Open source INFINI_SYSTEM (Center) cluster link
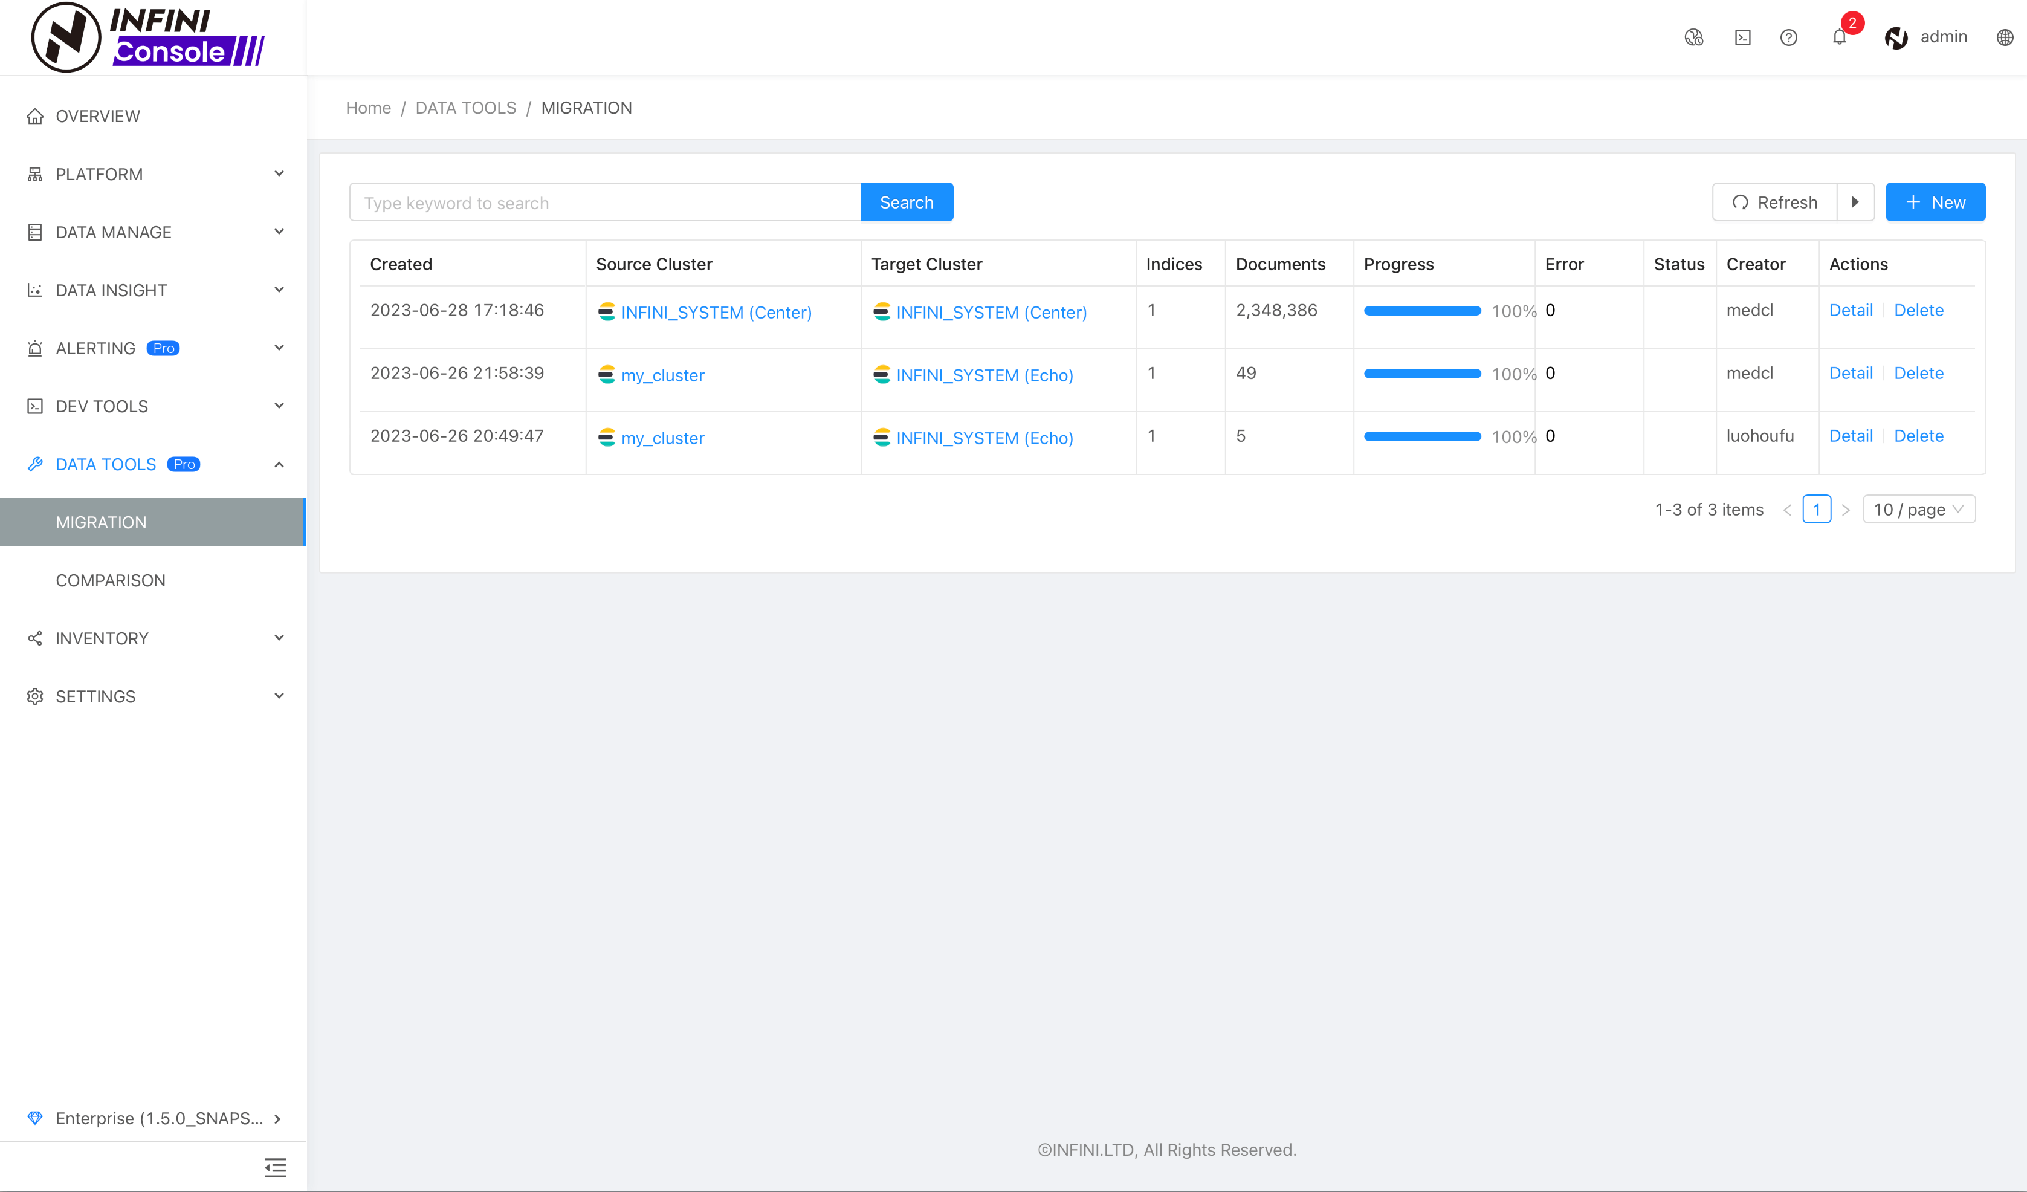 click(716, 312)
